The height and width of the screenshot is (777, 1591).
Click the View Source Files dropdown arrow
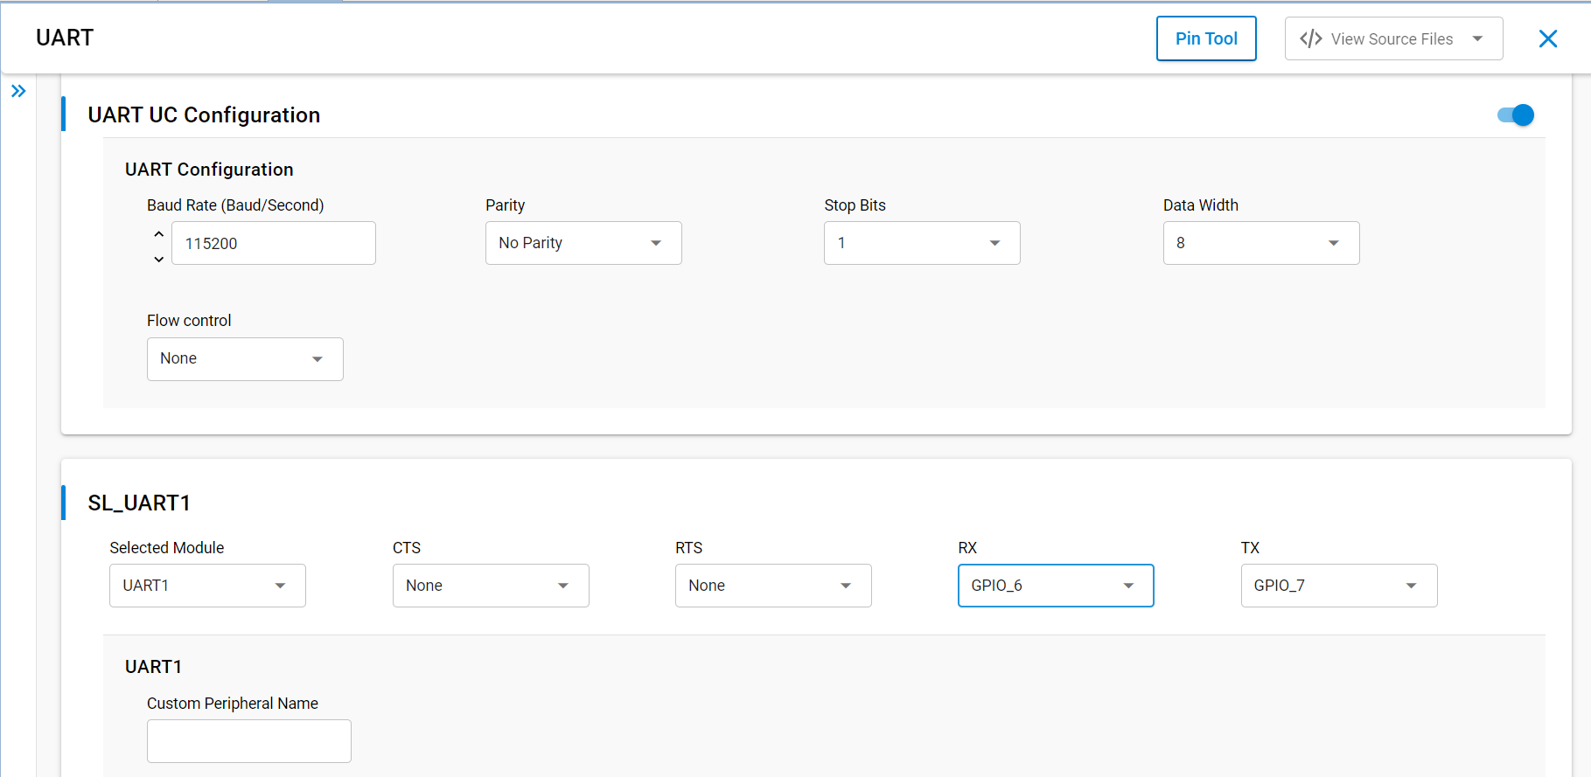pos(1477,38)
